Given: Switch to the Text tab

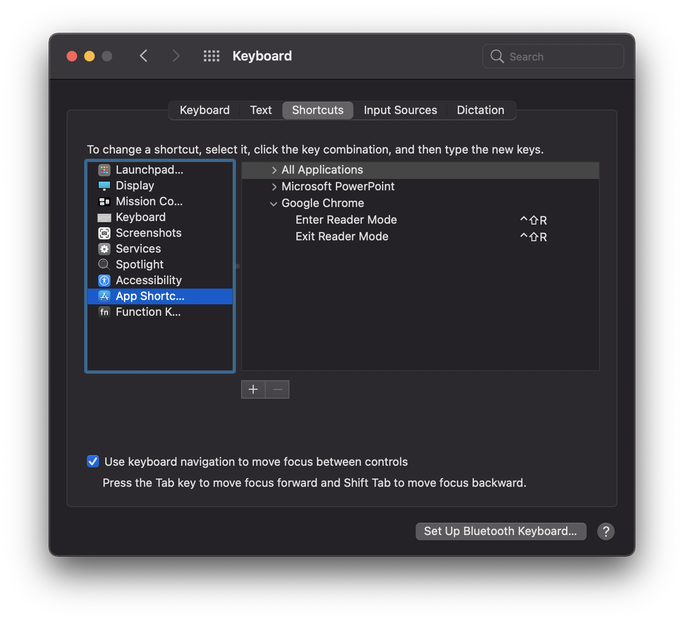Looking at the screenshot, I should pos(261,110).
